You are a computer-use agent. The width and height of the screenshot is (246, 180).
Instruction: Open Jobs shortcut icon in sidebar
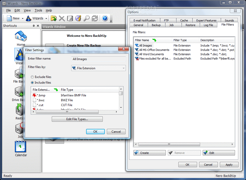point(19,128)
